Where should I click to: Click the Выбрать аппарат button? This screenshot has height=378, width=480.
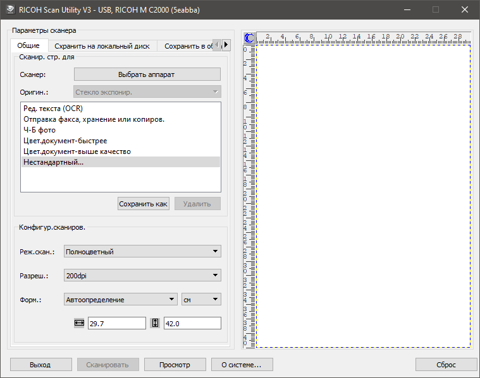point(147,74)
